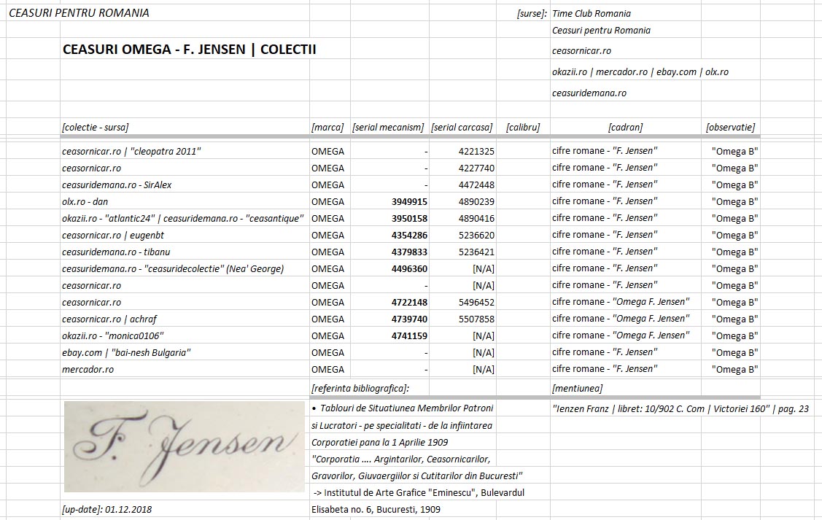This screenshot has height=520, width=822.
Task: Select the '[serial carcasa]' column header
Action: [462, 127]
